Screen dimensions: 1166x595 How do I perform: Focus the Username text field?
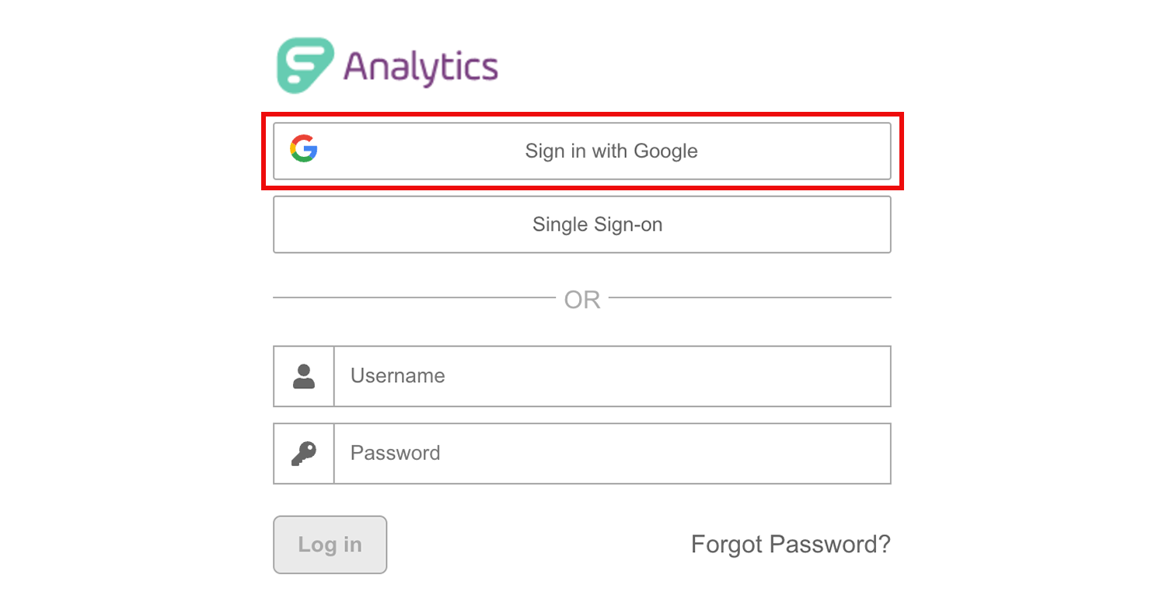tap(613, 376)
